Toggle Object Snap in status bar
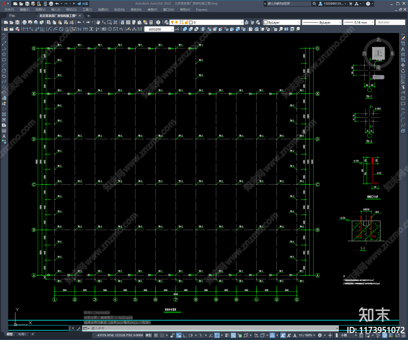This screenshot has height=340, width=408. pyautogui.click(x=217, y=335)
